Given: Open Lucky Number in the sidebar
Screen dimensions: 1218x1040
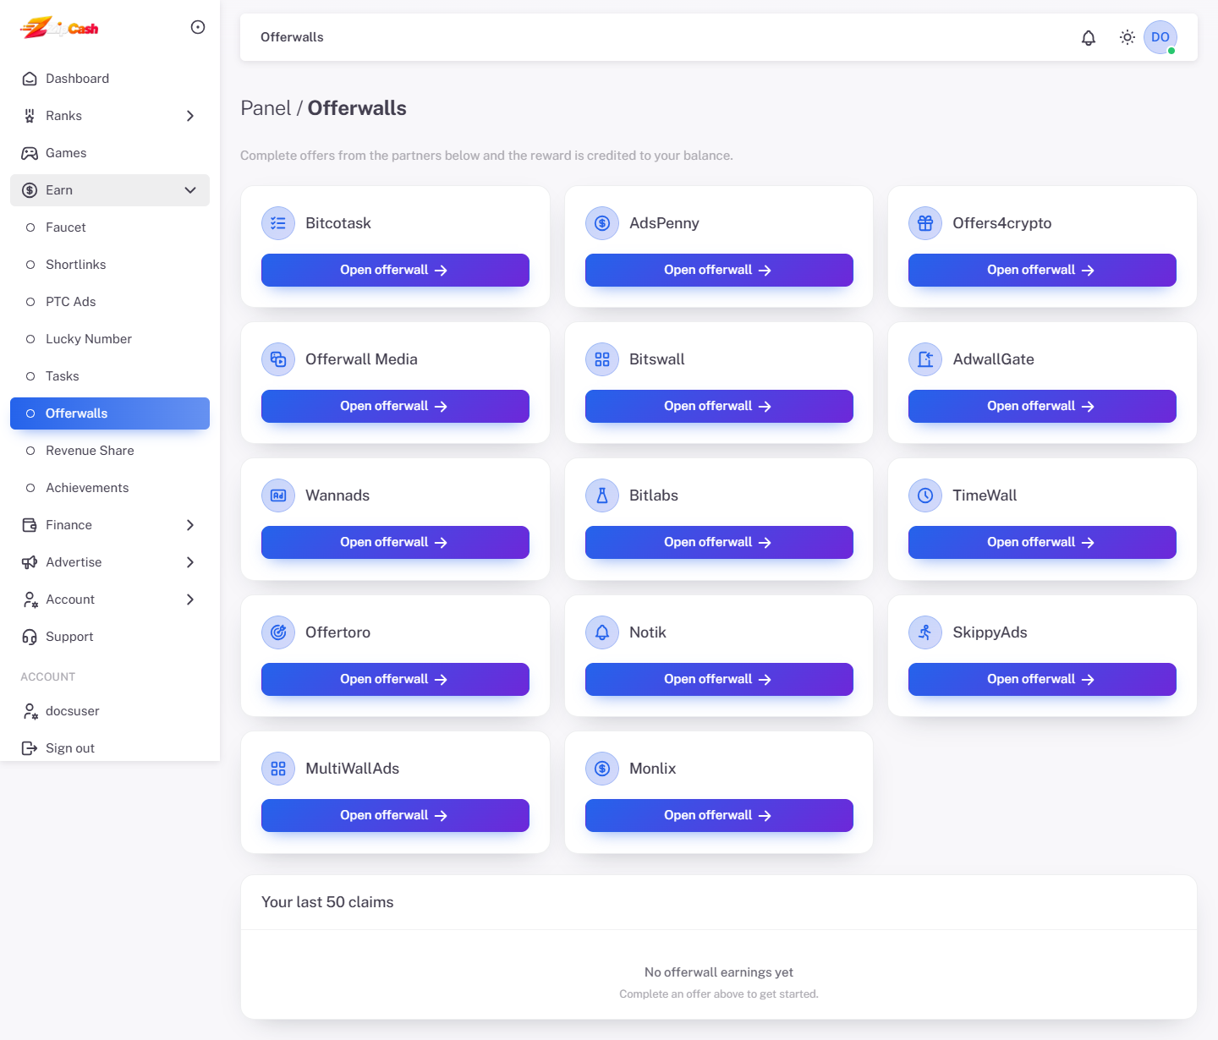Looking at the screenshot, I should point(110,339).
